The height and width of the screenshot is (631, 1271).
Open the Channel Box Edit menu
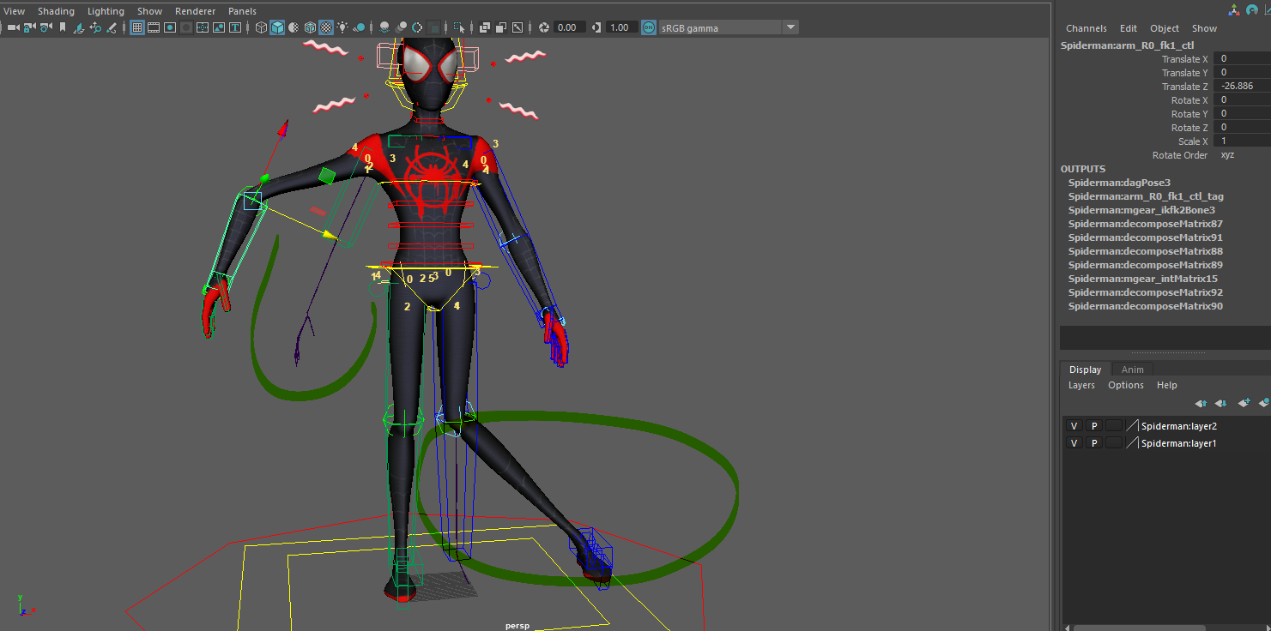pos(1129,28)
